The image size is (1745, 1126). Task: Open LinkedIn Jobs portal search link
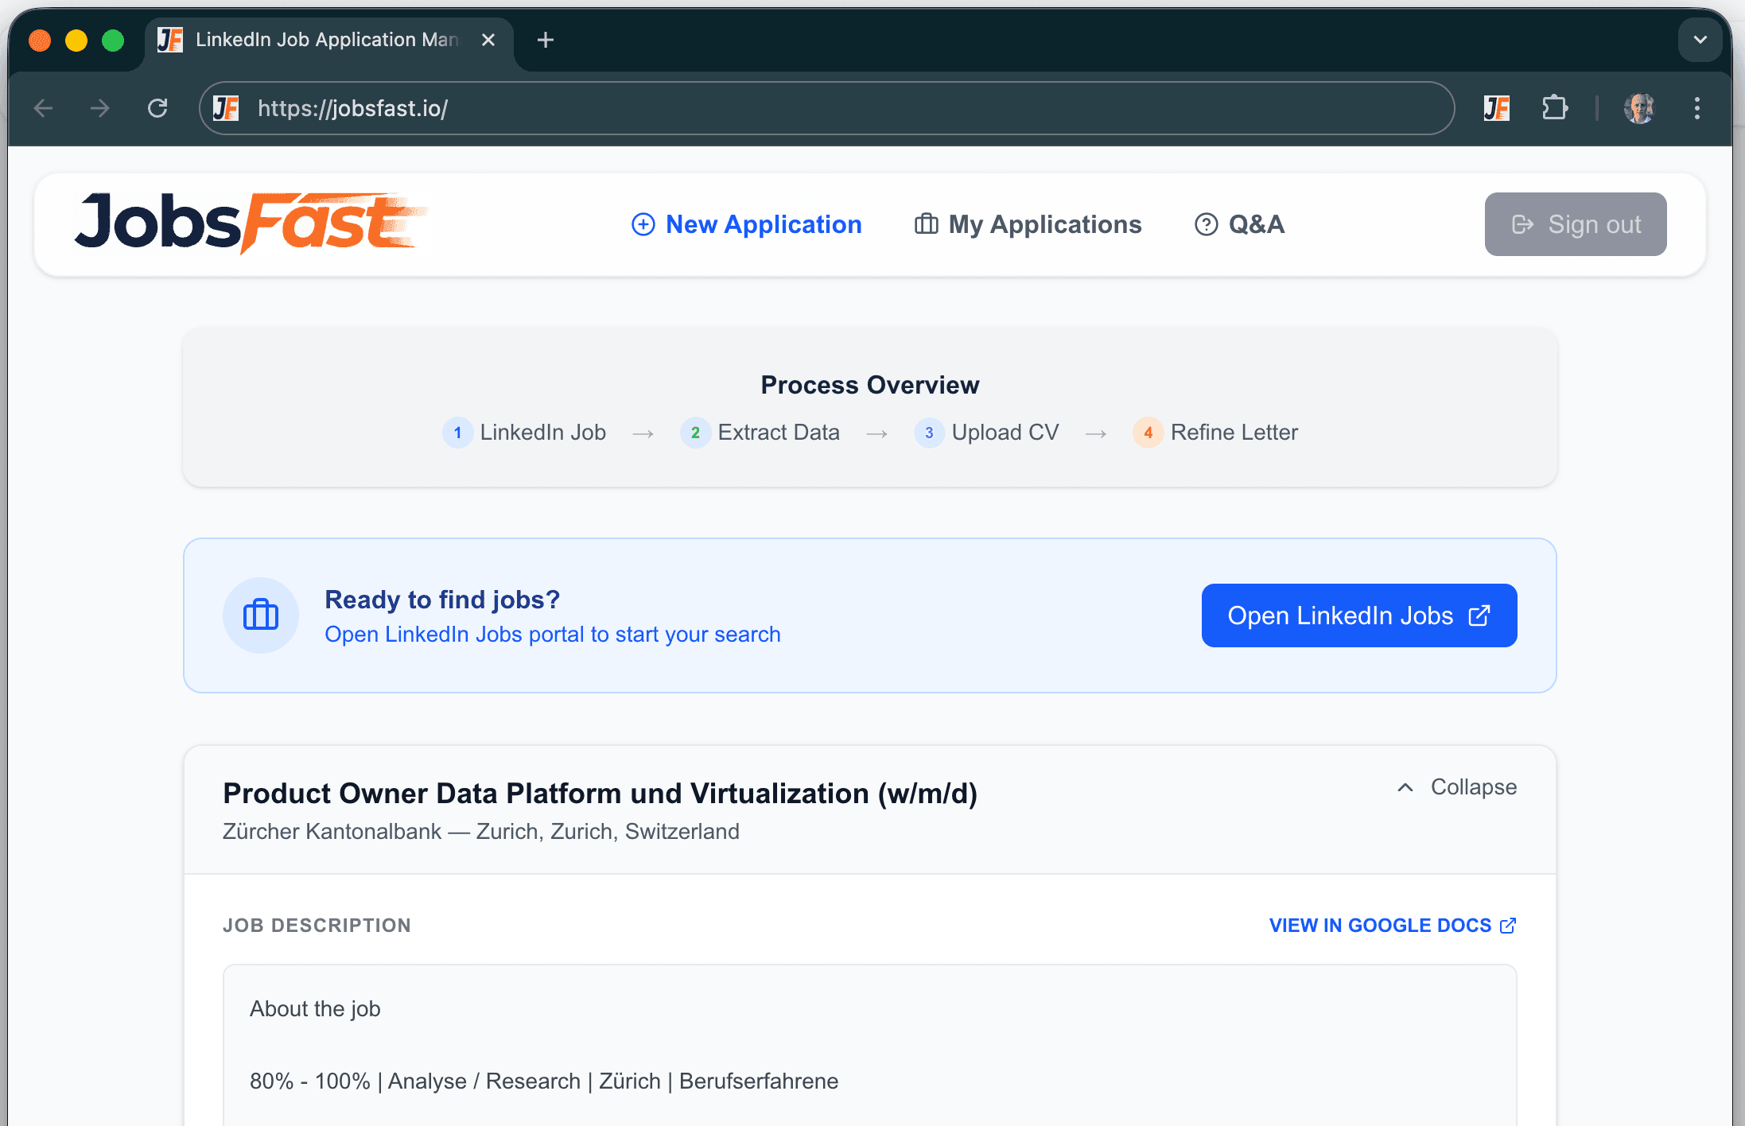click(552, 634)
